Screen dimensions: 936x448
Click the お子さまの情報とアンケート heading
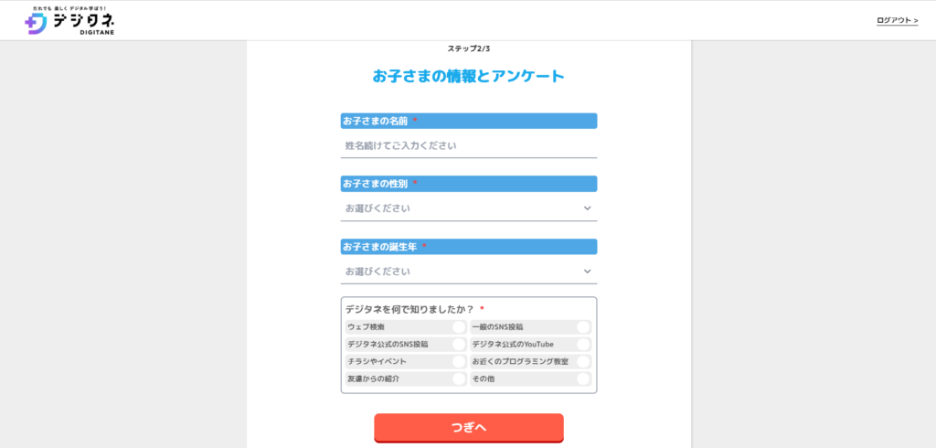(x=469, y=77)
